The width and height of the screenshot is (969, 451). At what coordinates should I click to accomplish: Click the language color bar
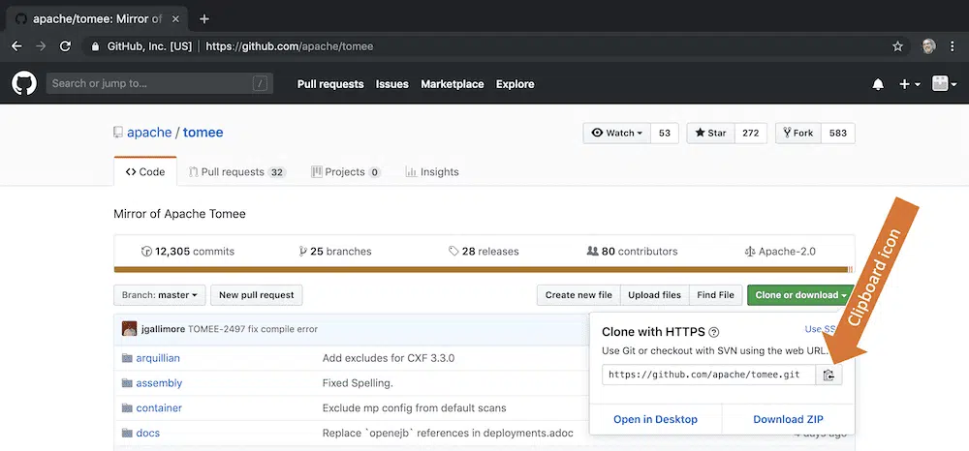point(483,270)
